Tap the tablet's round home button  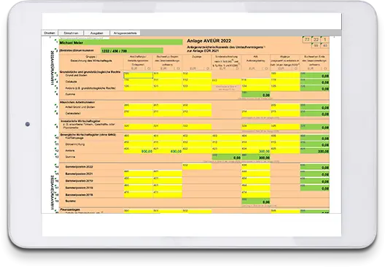click(x=28, y=124)
